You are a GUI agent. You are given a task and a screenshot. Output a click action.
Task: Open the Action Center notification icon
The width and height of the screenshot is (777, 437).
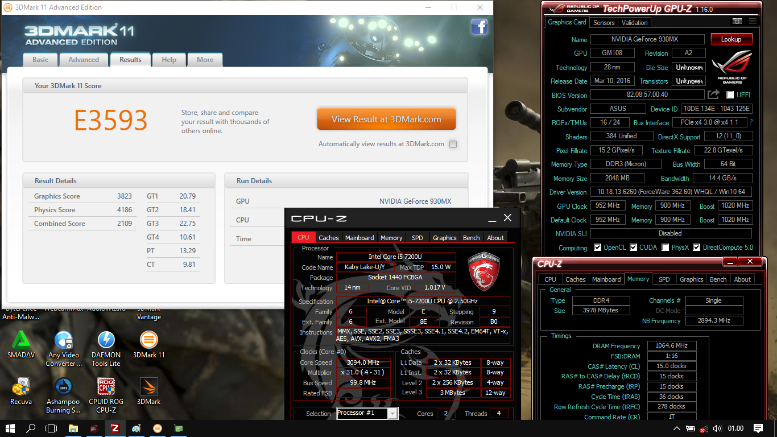[x=758, y=428]
